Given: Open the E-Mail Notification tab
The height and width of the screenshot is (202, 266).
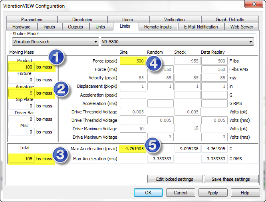Looking at the screenshot, I should coord(201,27).
